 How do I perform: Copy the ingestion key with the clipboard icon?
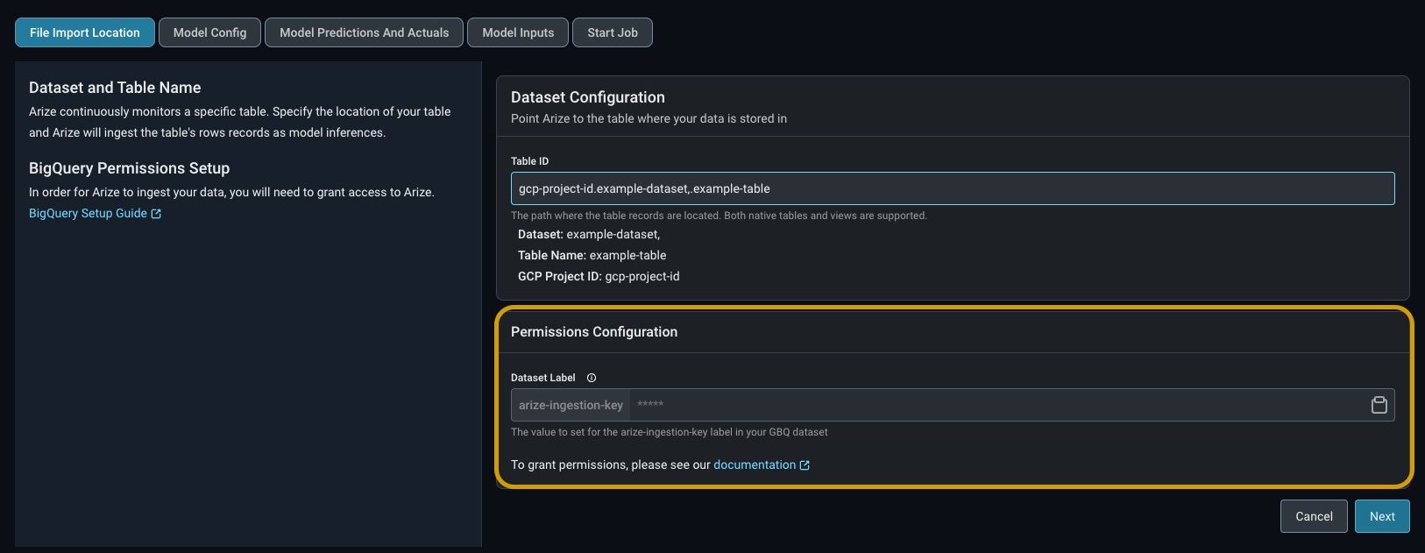pyautogui.click(x=1379, y=405)
